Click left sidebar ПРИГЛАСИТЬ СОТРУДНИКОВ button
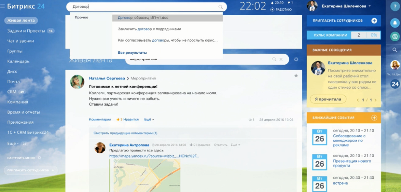 coord(31,170)
